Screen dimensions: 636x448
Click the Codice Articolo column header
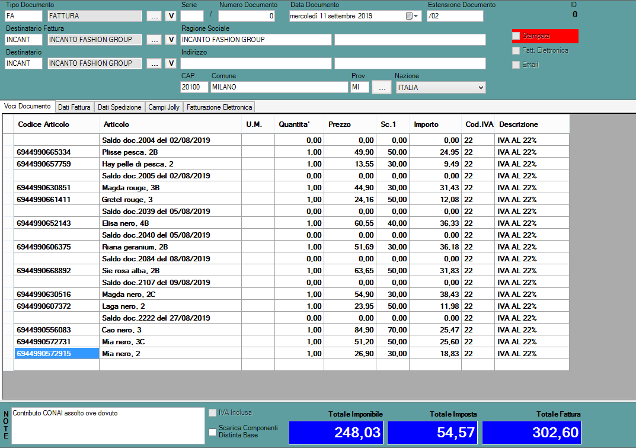[x=56, y=124]
